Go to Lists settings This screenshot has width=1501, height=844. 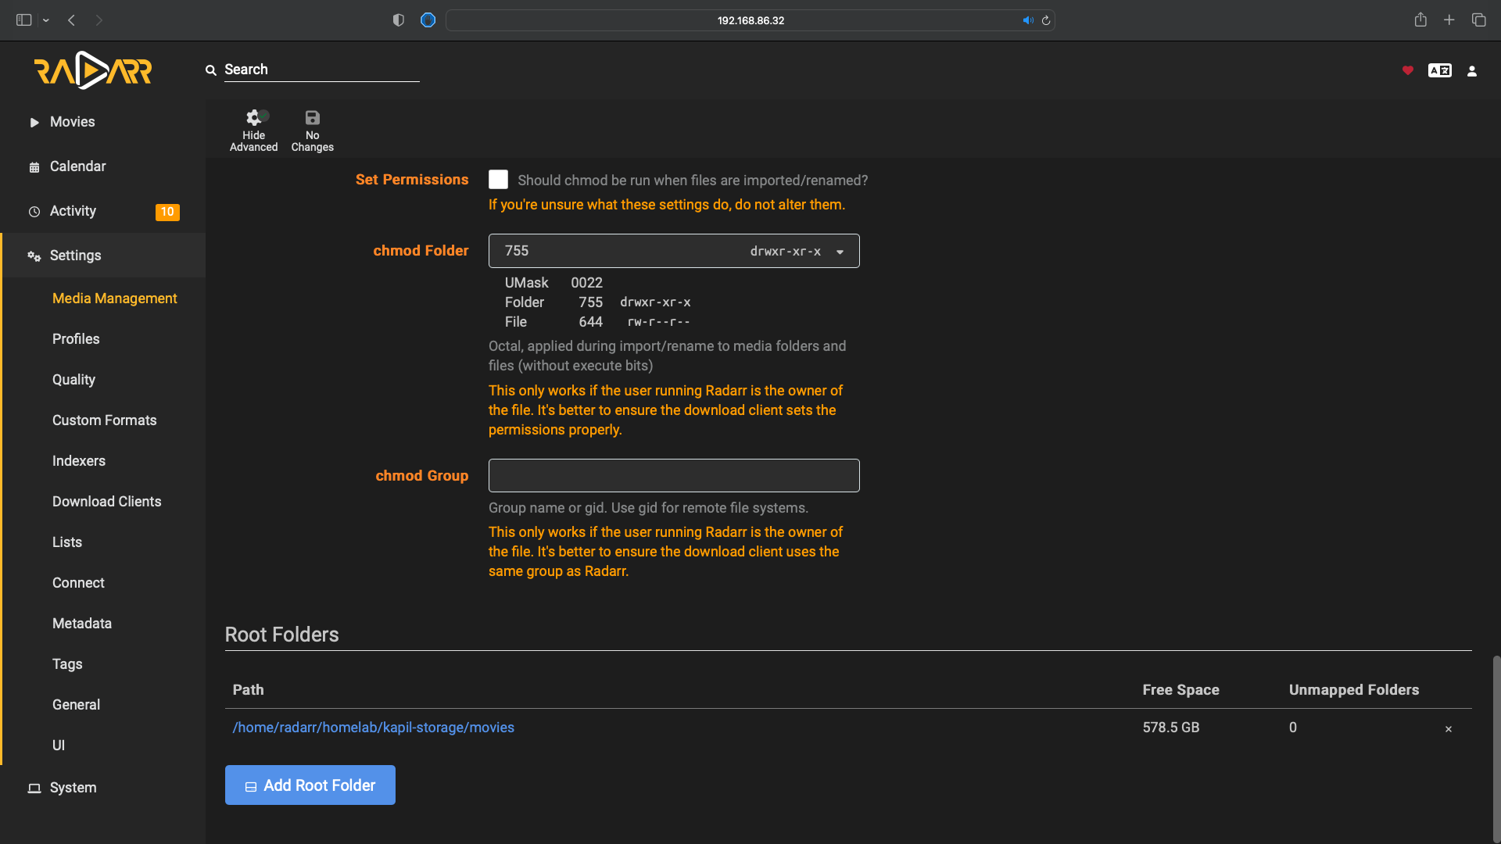click(x=67, y=542)
